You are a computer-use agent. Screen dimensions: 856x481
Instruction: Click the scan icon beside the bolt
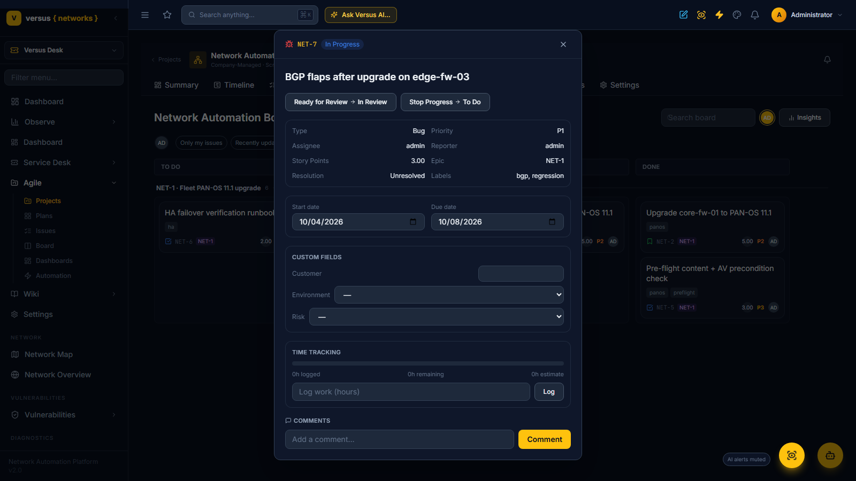point(701,15)
